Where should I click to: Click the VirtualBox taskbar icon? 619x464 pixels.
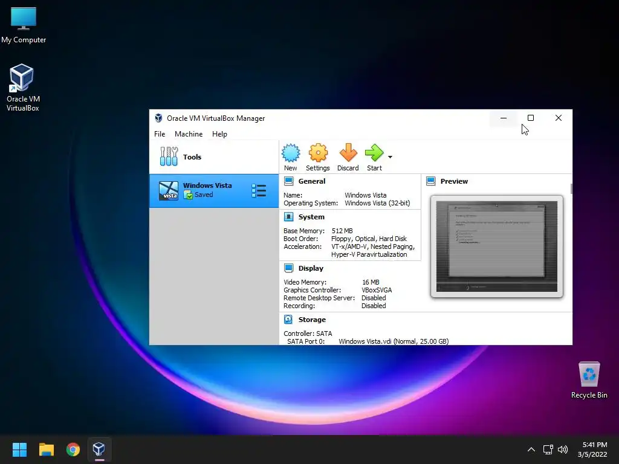[x=99, y=449]
